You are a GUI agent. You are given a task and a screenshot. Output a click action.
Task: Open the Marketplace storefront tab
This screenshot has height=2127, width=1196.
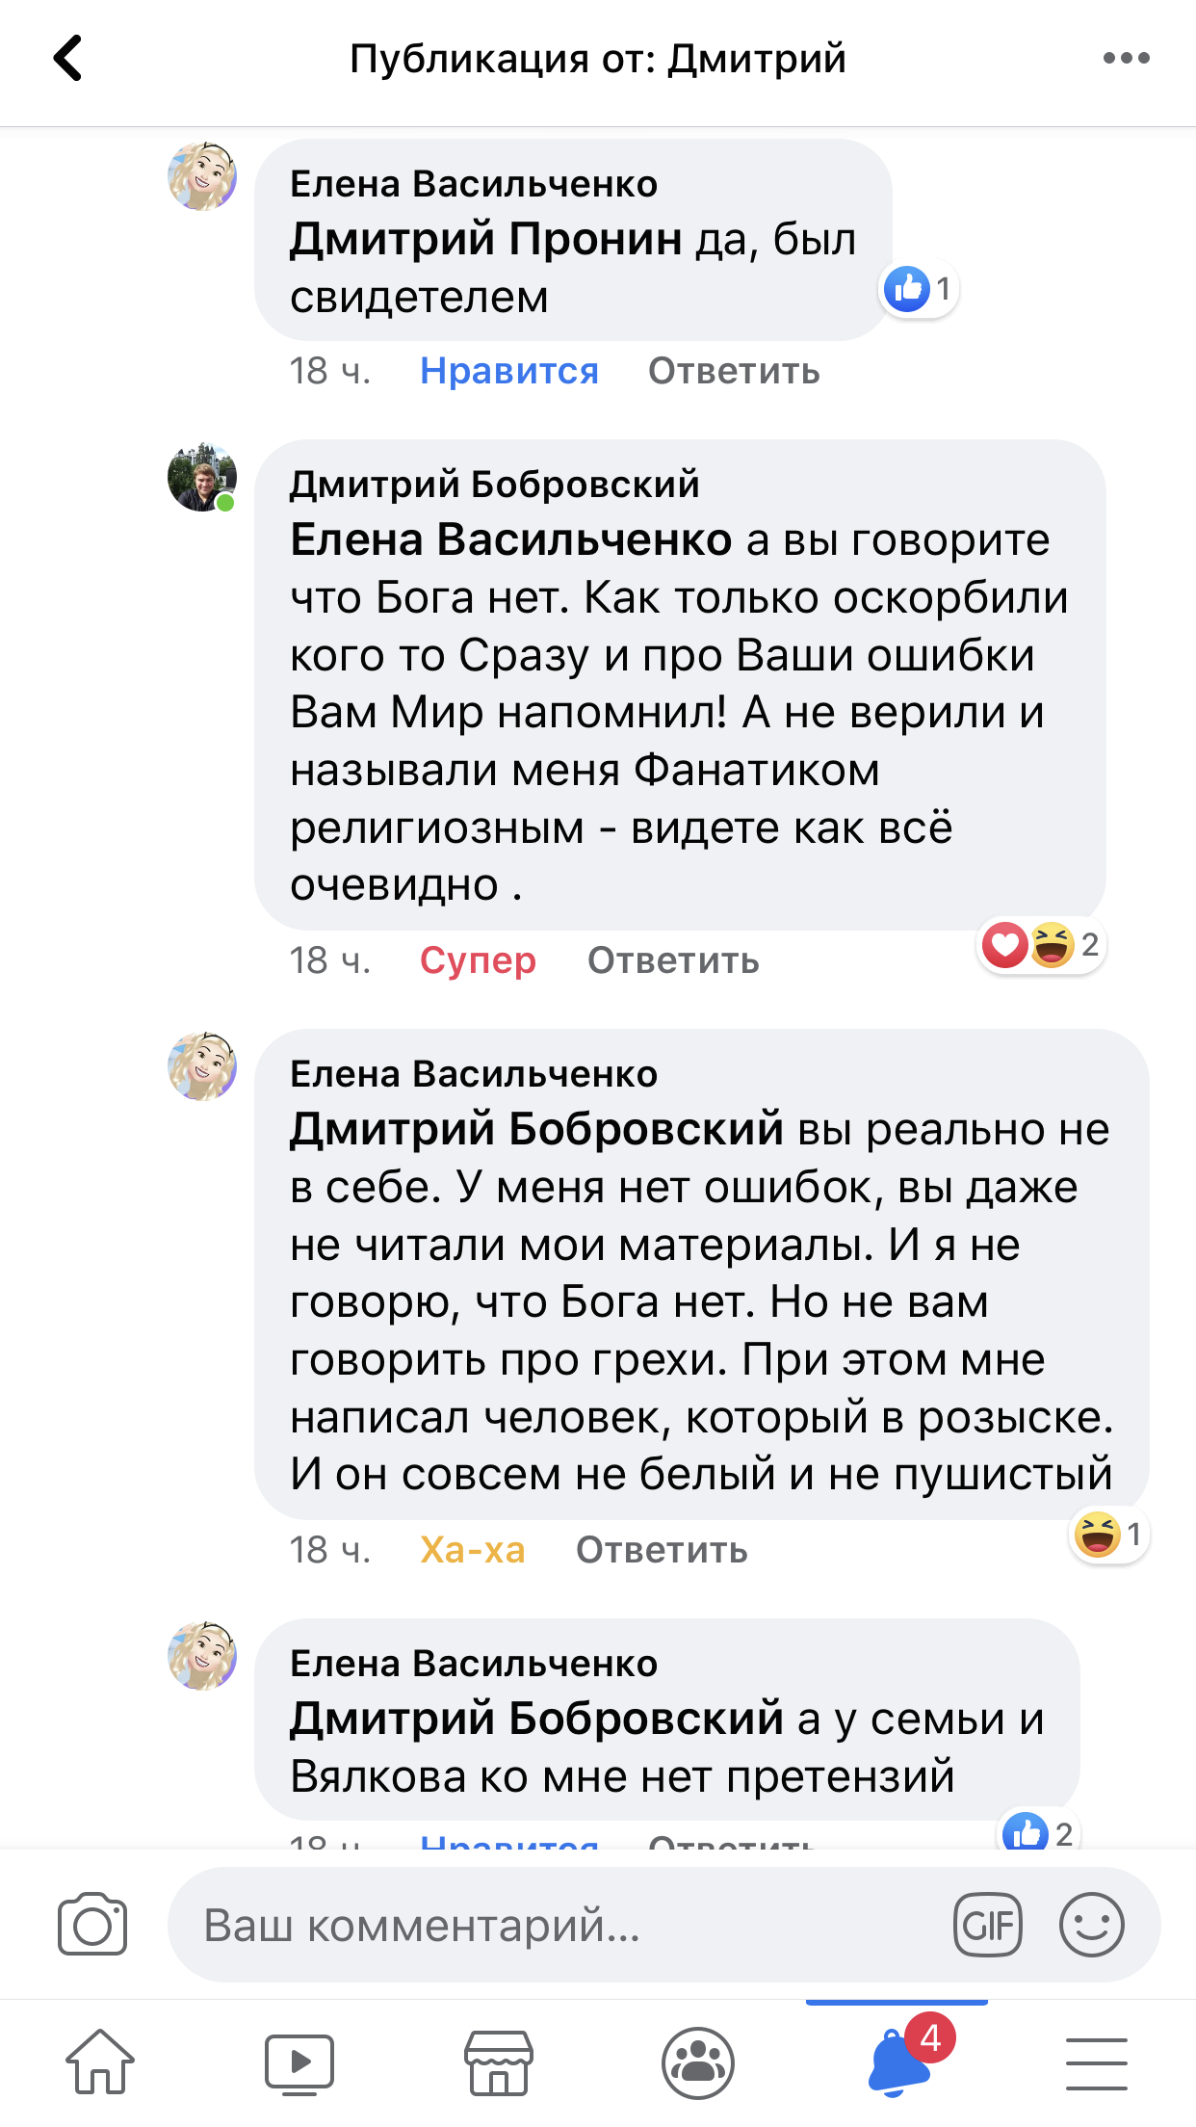click(499, 2062)
